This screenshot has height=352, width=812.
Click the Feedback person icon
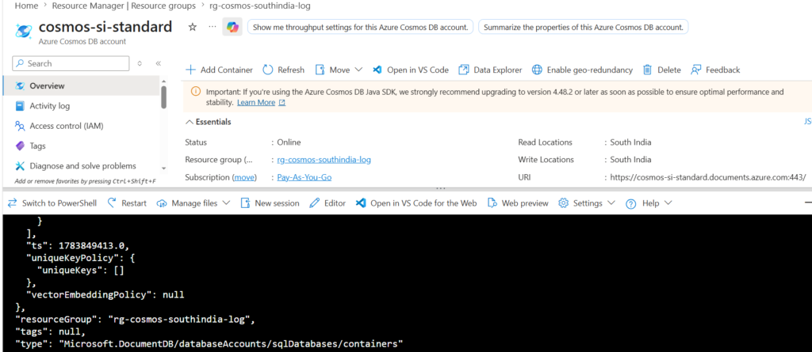pos(696,70)
